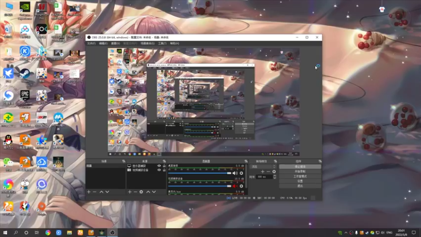The width and height of the screenshot is (421, 237).
Task: Open Origin desktop shortcut
Action: pos(42,208)
